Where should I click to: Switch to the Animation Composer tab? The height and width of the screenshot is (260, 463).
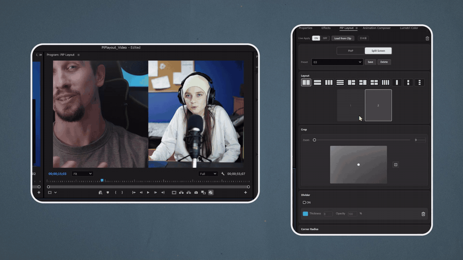[377, 28]
